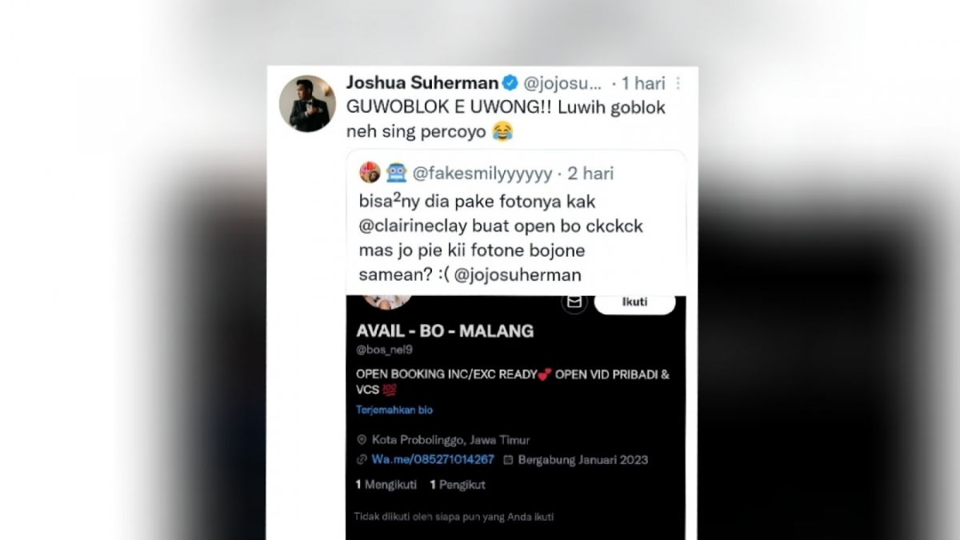This screenshot has height=540, width=960.
Task: Open the @fakesmilyyyyyy handle
Action: click(x=482, y=173)
